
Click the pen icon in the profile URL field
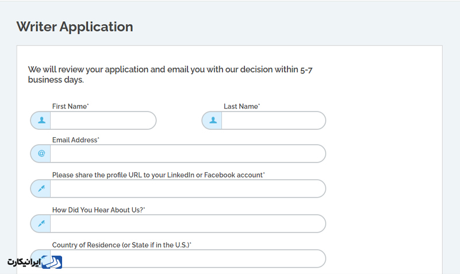tap(41, 188)
